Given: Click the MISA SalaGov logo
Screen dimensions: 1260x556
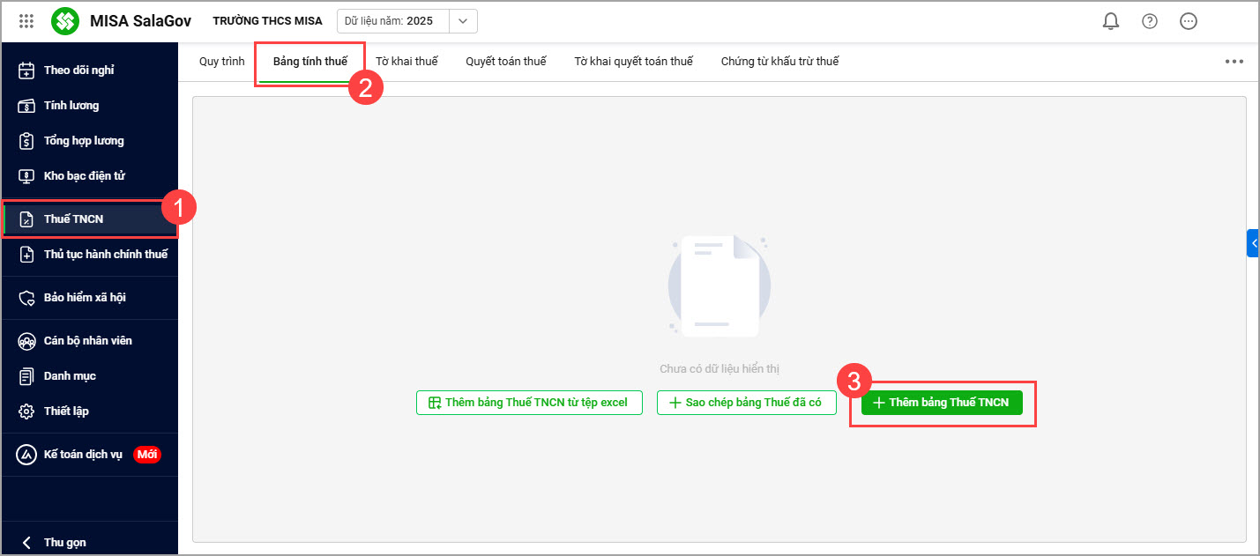Looking at the screenshot, I should pos(65,21).
